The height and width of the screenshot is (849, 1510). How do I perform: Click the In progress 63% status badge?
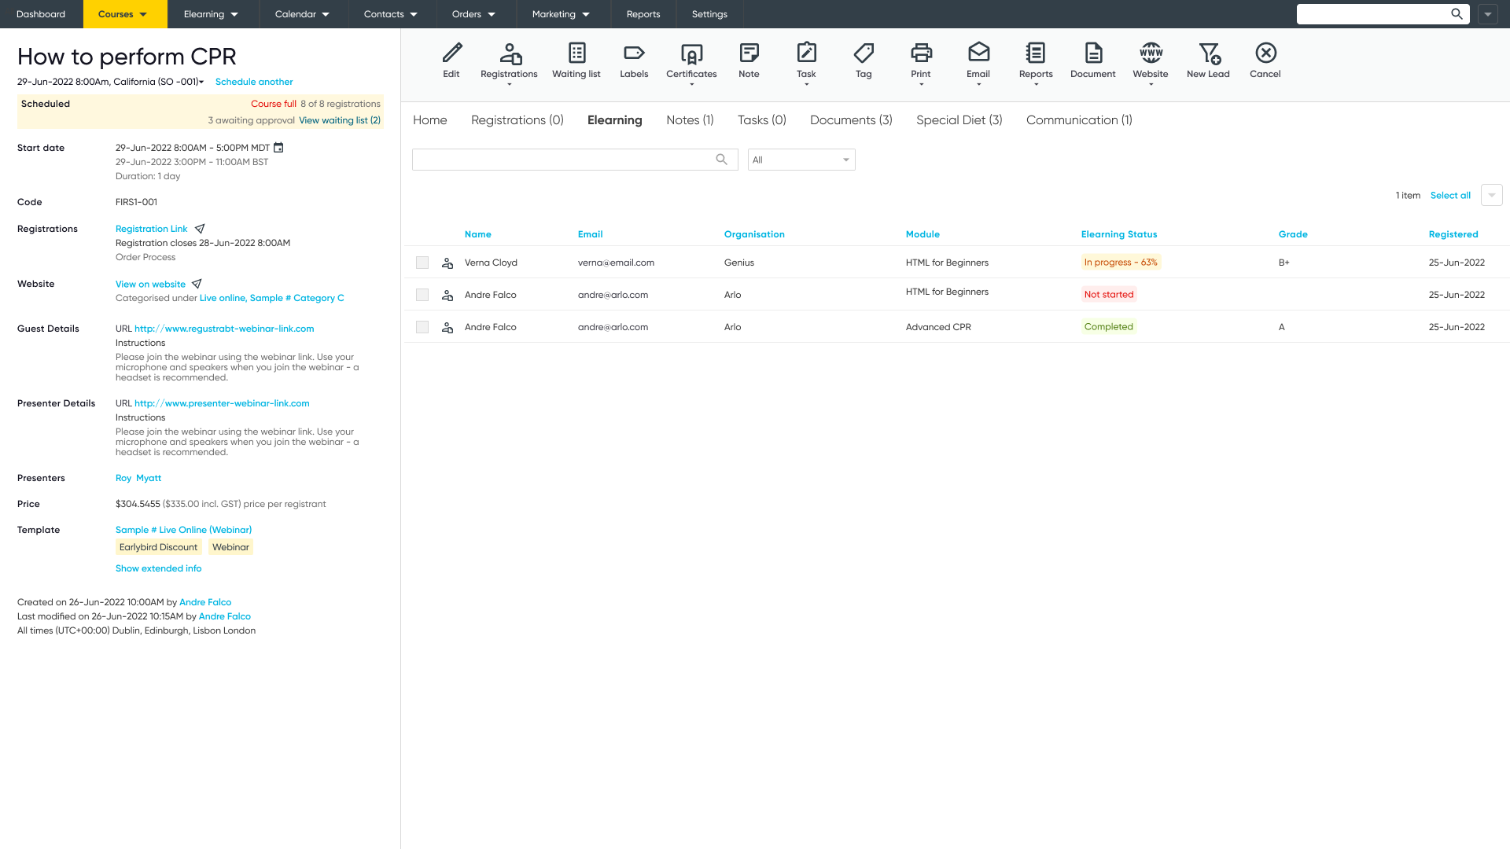(x=1121, y=262)
